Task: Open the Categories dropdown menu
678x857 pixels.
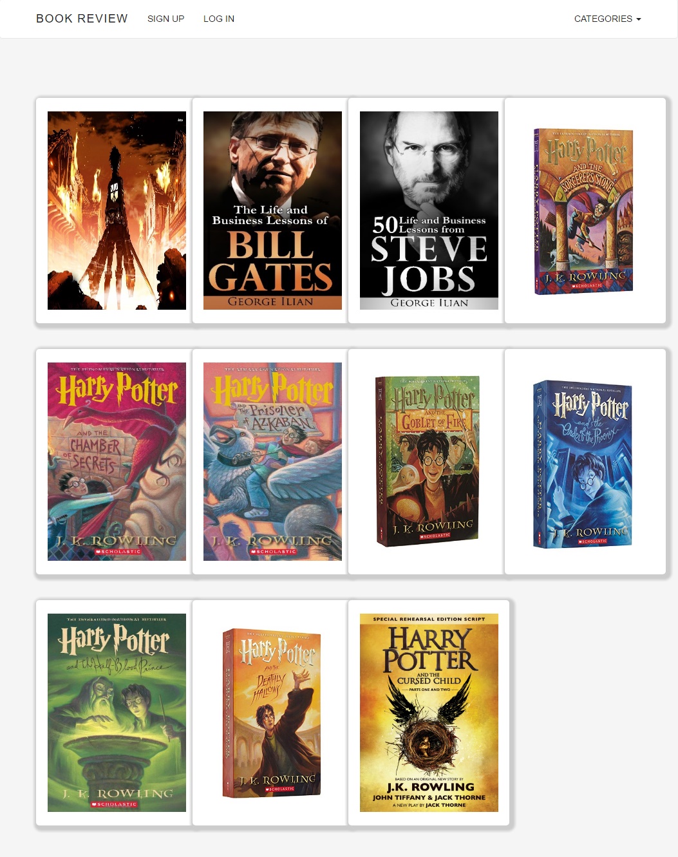Action: (x=607, y=19)
